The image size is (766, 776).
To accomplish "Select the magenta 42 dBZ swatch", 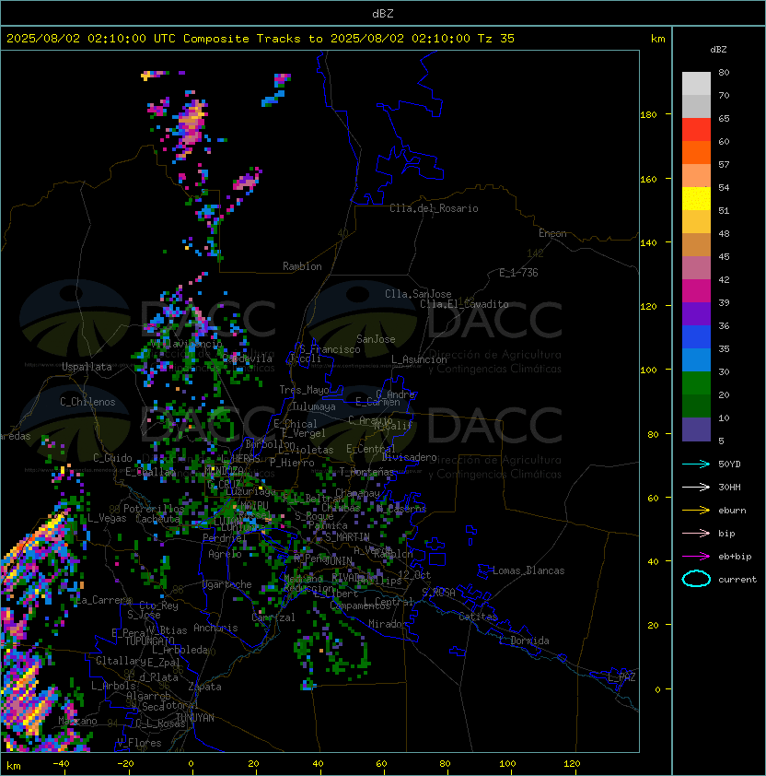I will [696, 290].
